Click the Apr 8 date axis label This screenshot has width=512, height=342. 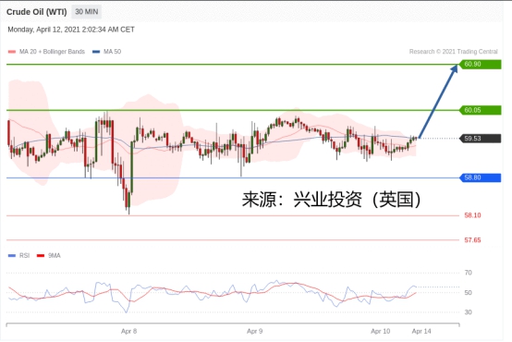[x=129, y=331]
